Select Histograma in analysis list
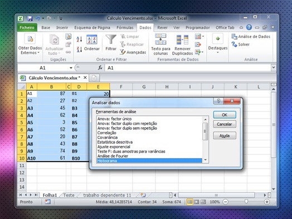Image resolution: width=292 pixels, height=219 pixels. point(149,160)
